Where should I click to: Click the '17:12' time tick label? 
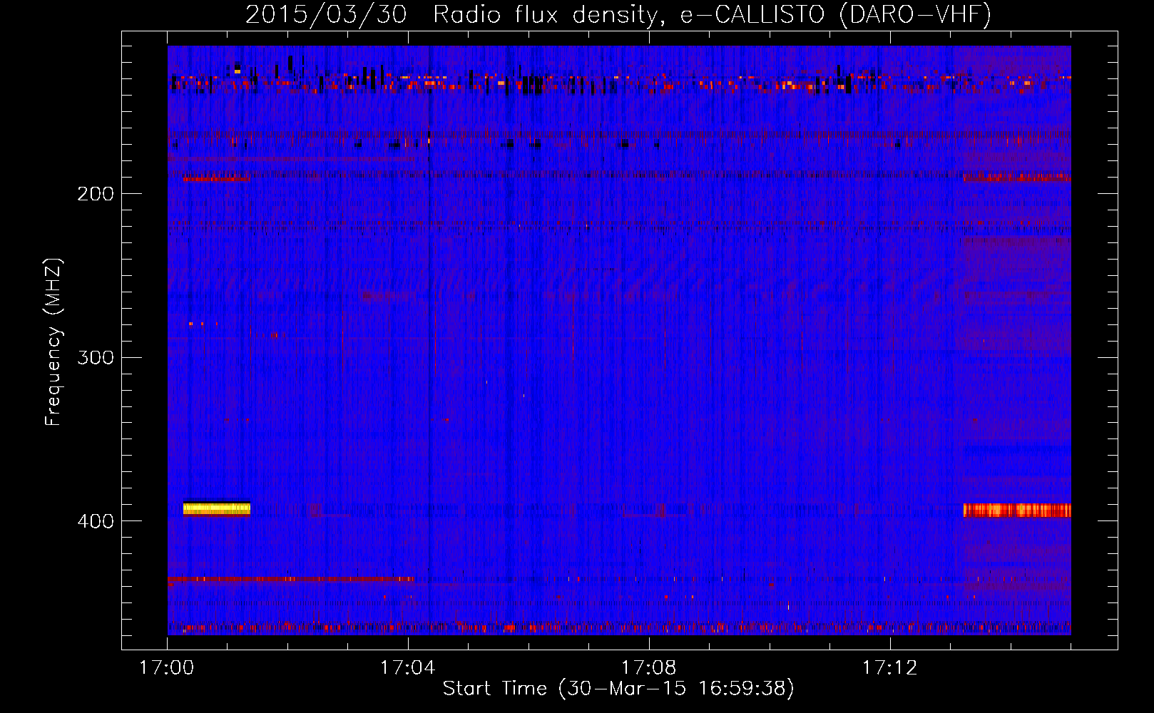[x=890, y=668]
